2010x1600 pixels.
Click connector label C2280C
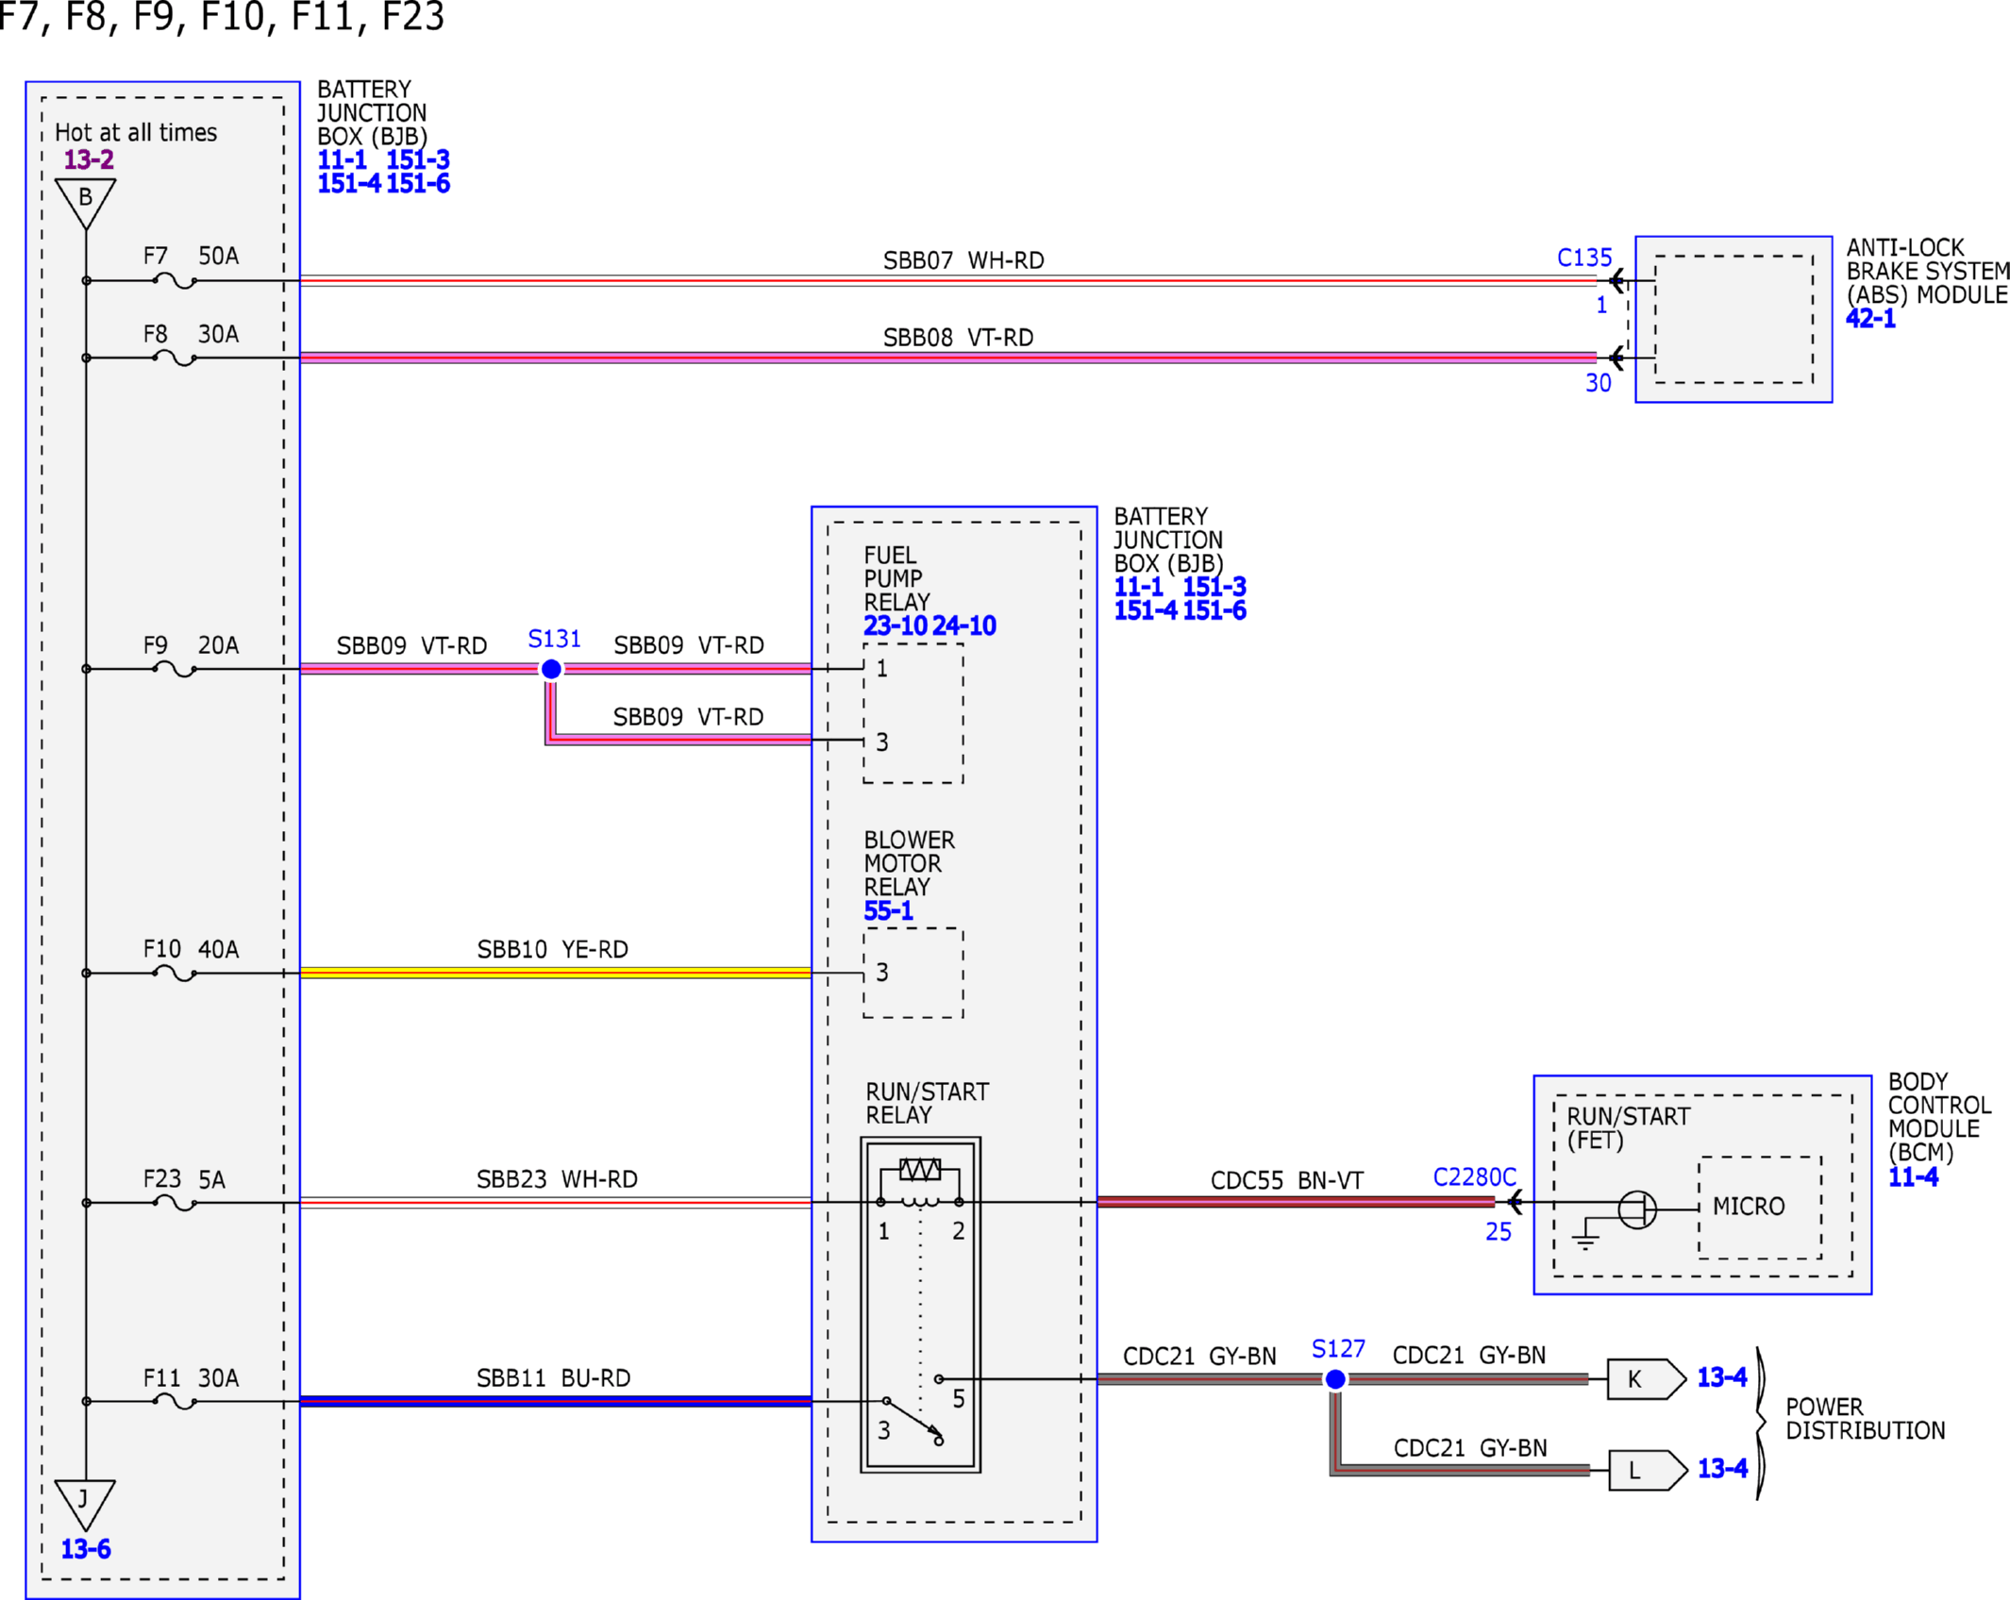pos(1474,1177)
